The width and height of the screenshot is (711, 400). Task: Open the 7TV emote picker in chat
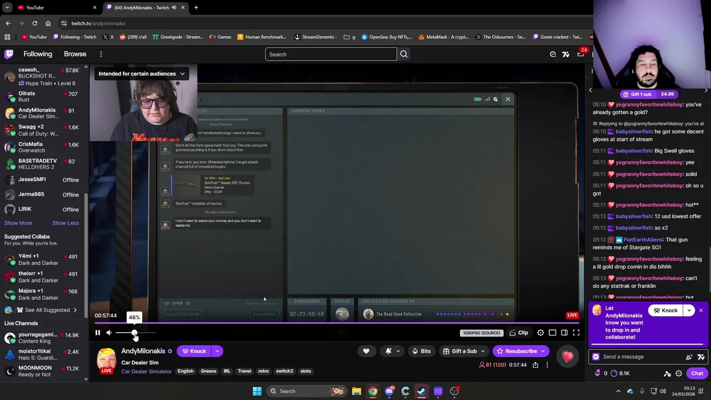point(701,357)
